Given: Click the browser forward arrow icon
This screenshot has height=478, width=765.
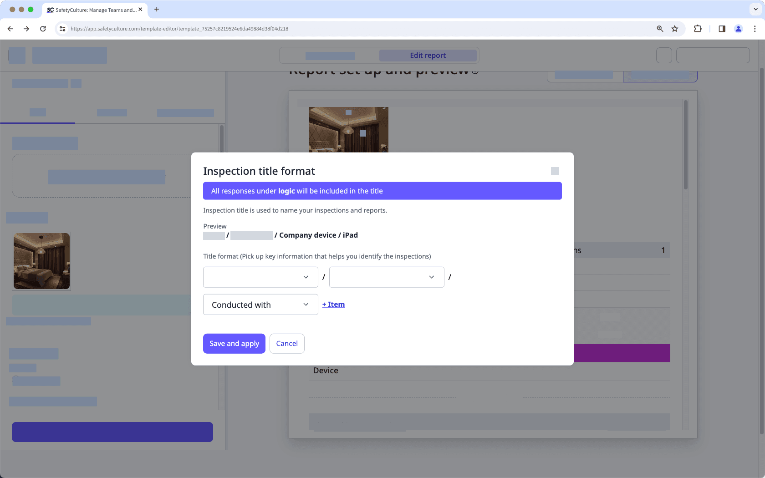Looking at the screenshot, I should [26, 28].
